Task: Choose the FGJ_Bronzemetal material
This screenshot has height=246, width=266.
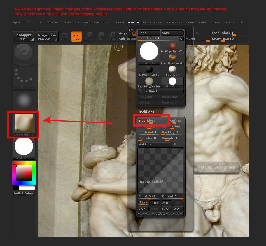Action: click(172, 59)
